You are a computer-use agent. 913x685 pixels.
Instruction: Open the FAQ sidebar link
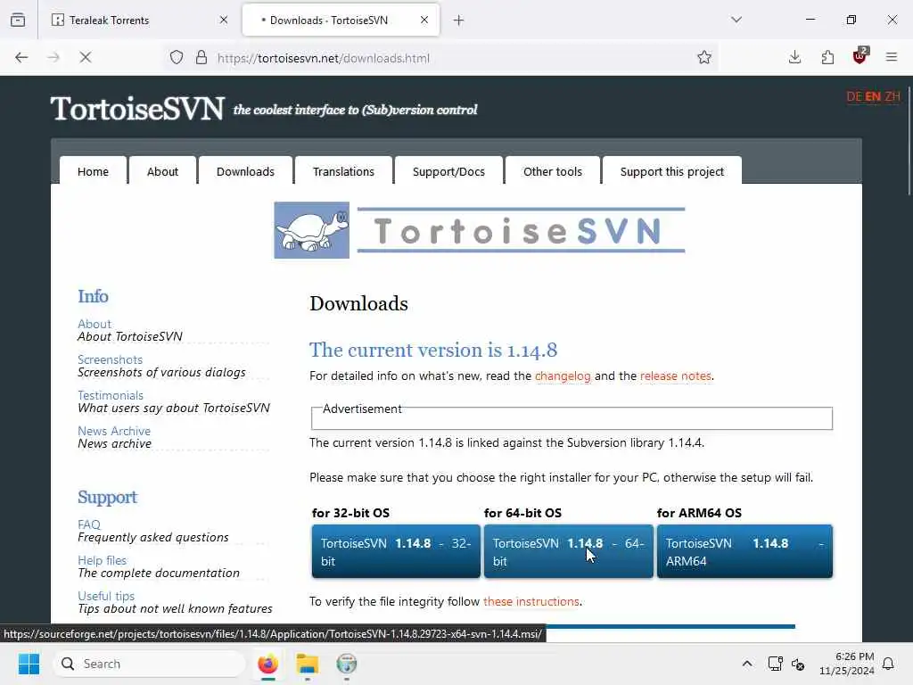[x=89, y=524]
